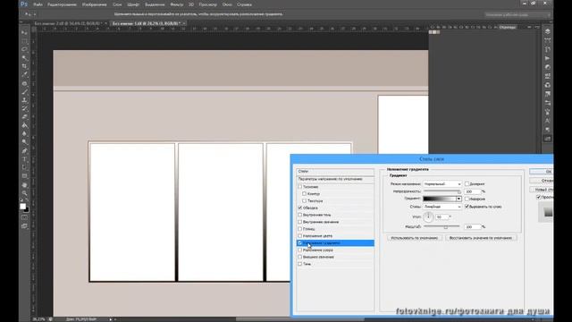Open the File menu (Файл)
572x322 pixels.
click(x=38, y=4)
